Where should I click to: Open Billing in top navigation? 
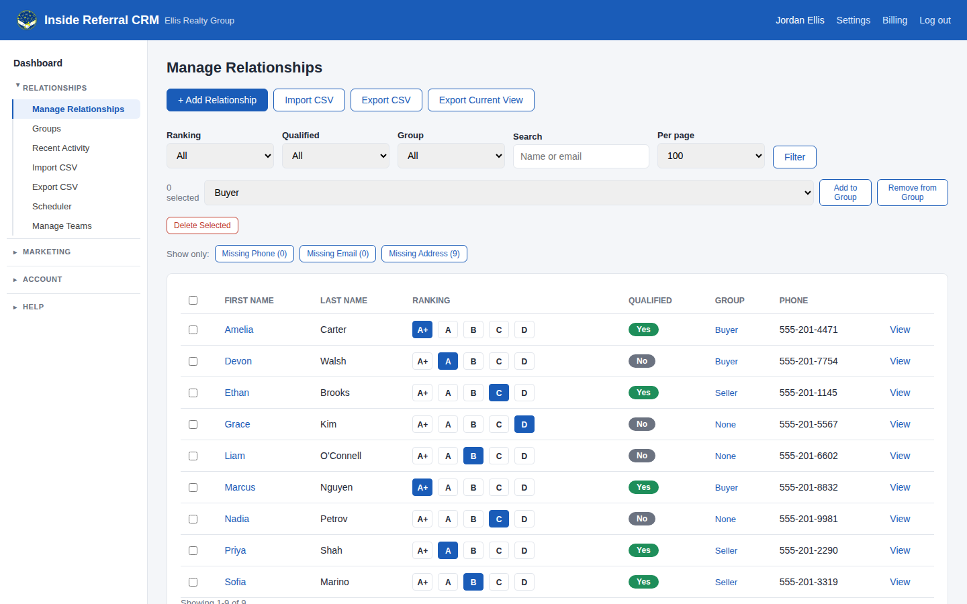(894, 20)
